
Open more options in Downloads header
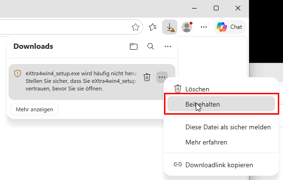click(x=168, y=46)
